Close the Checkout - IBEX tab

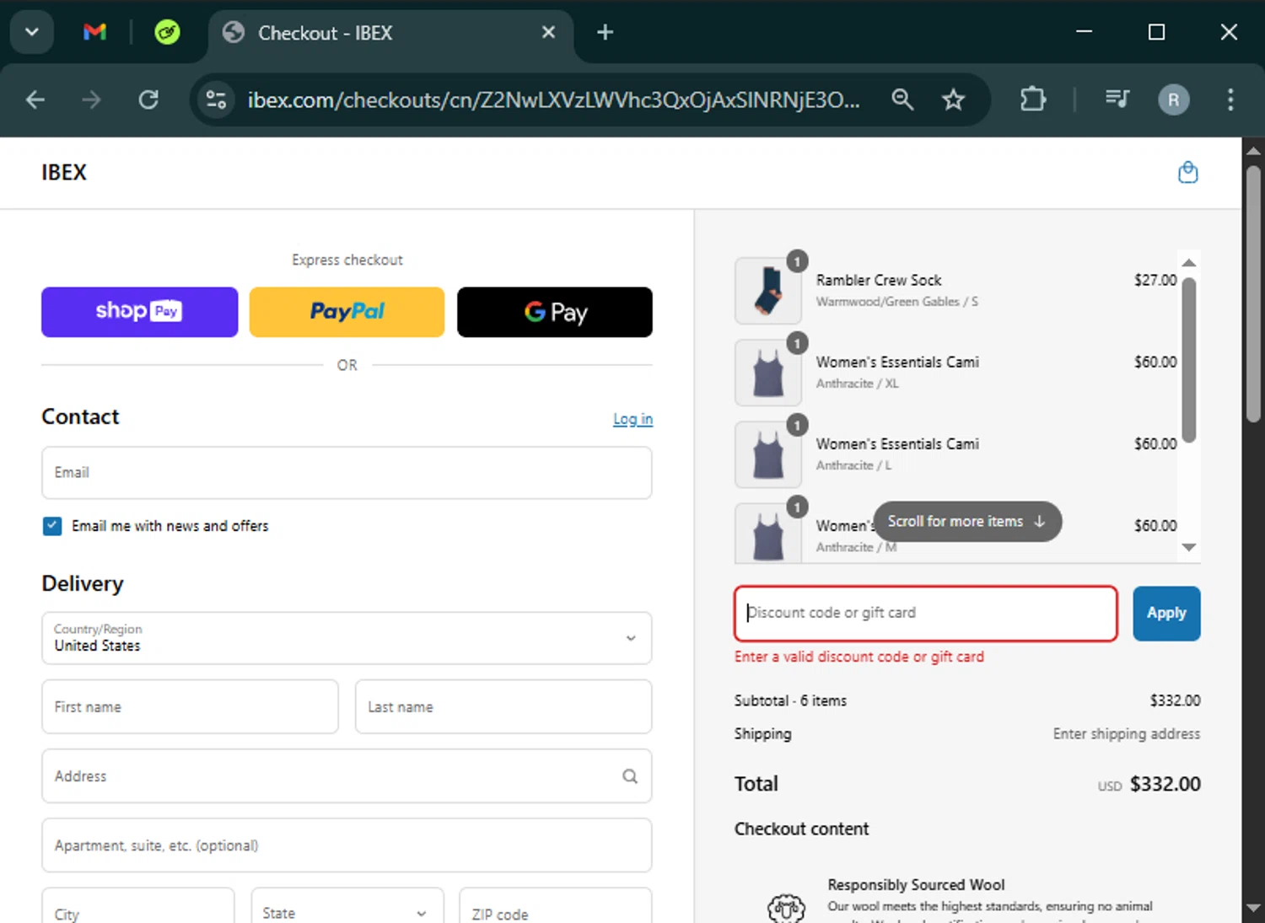(548, 32)
